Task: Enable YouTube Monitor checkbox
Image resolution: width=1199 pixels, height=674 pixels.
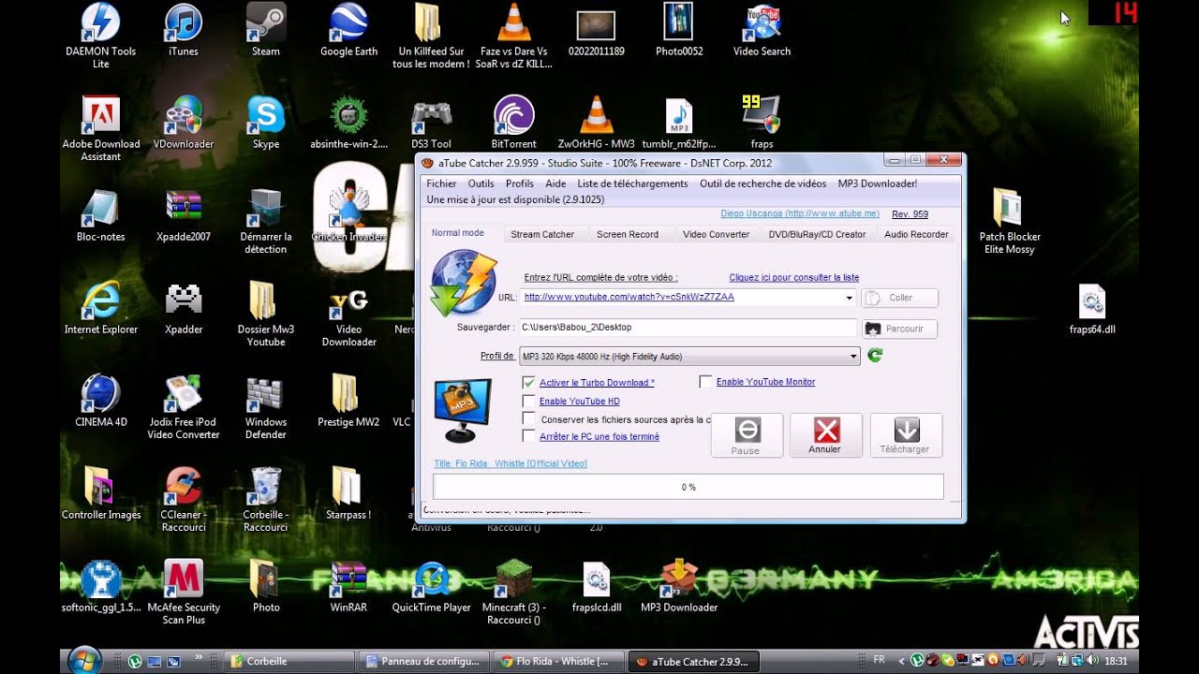Action: point(706,381)
